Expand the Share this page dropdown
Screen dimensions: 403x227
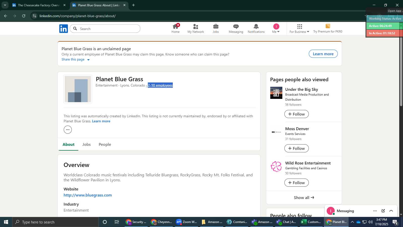(76, 60)
